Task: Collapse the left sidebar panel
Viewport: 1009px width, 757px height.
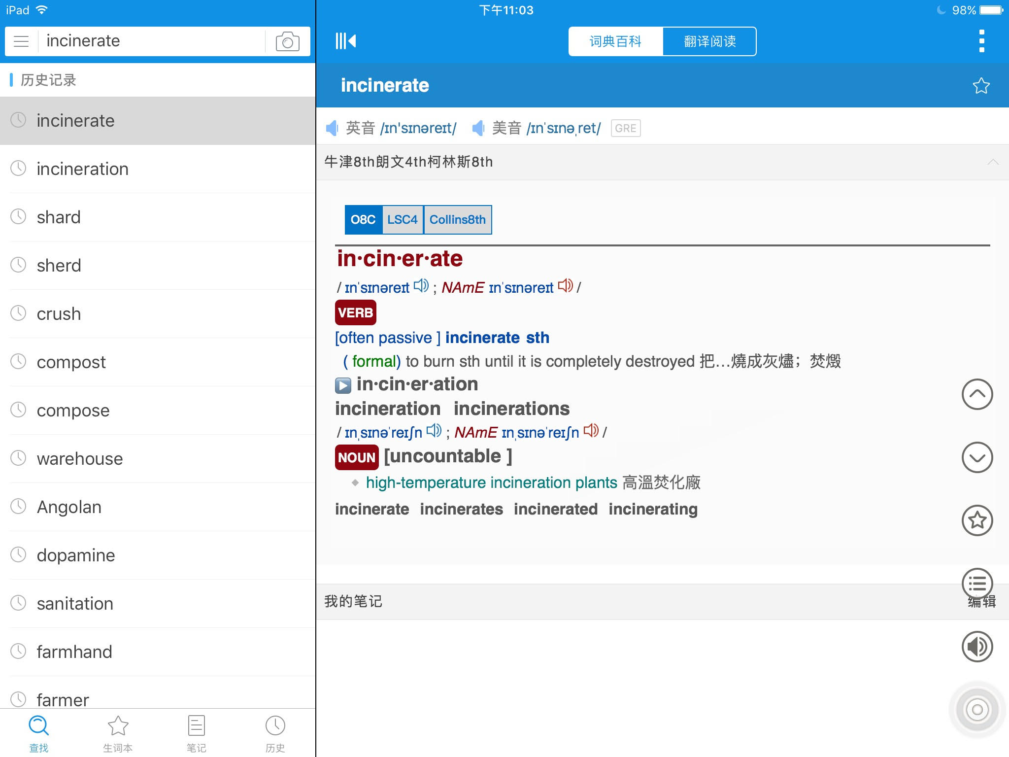Action: point(345,41)
